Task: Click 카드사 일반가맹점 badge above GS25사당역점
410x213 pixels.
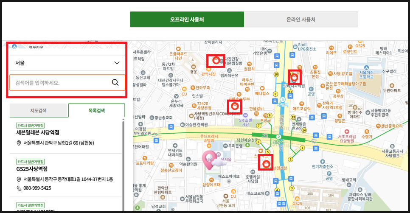Action: pos(31,162)
